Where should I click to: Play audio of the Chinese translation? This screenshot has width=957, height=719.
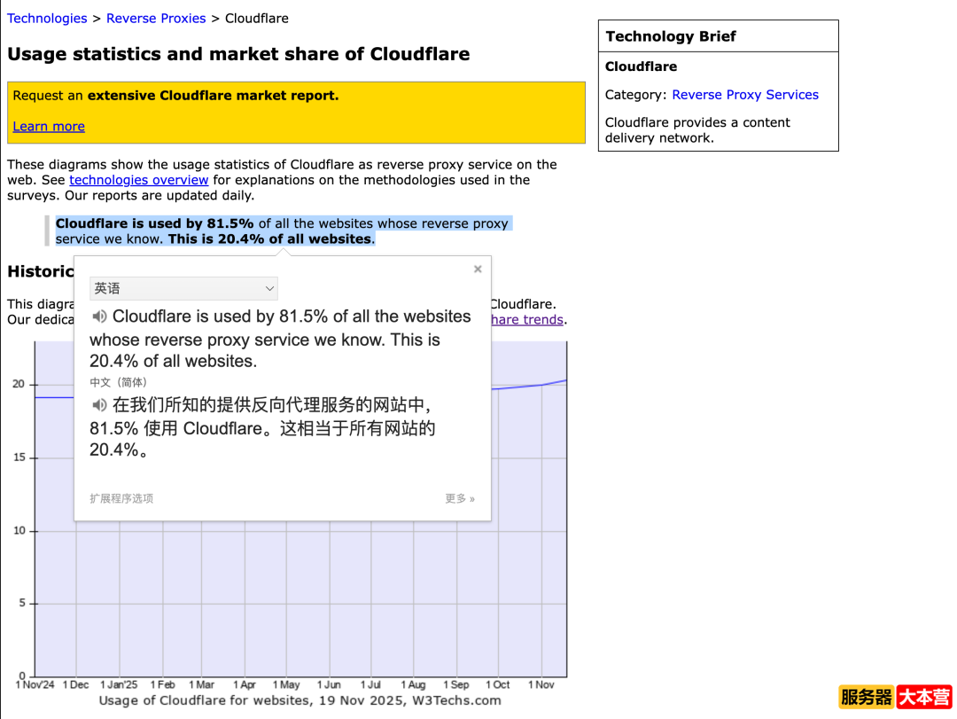(x=98, y=405)
